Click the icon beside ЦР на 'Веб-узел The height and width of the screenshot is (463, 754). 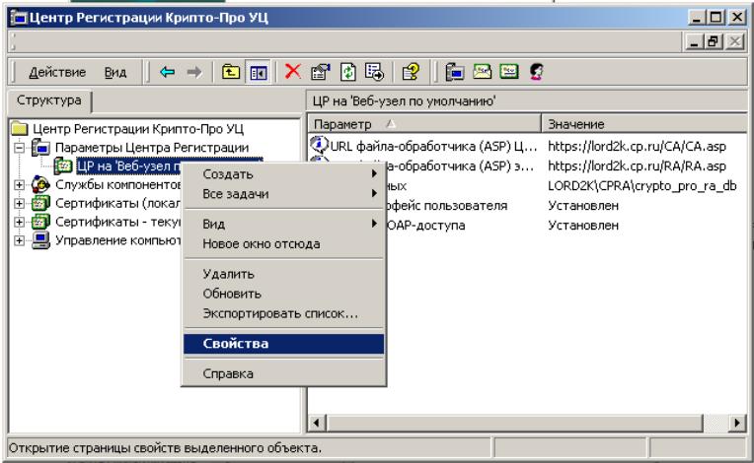[63, 166]
